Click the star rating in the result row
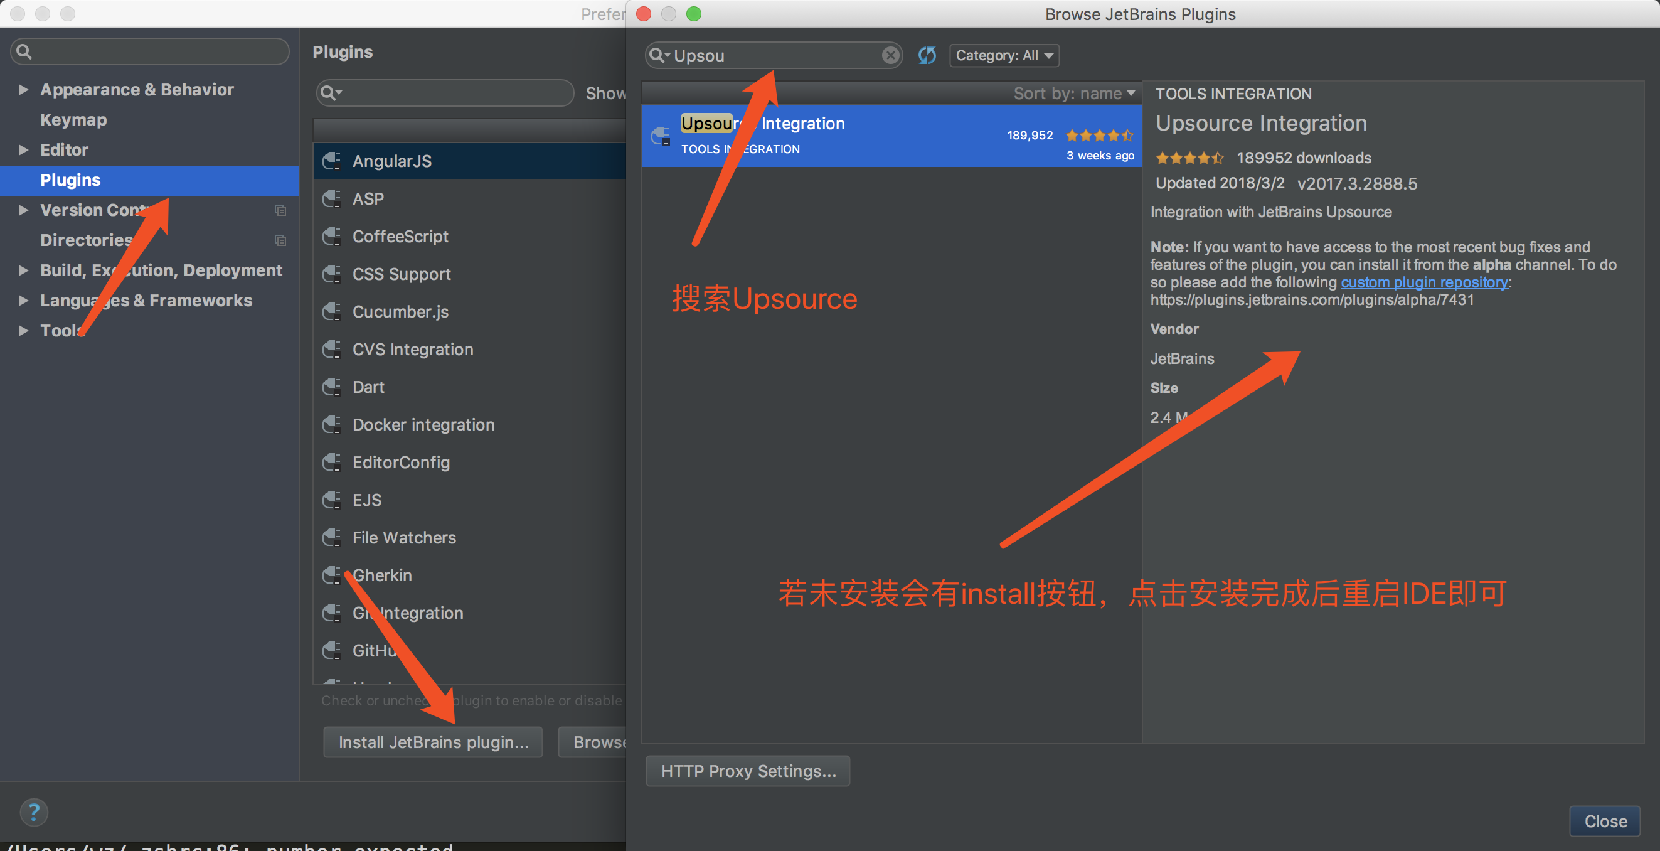The image size is (1660, 851). (1099, 136)
